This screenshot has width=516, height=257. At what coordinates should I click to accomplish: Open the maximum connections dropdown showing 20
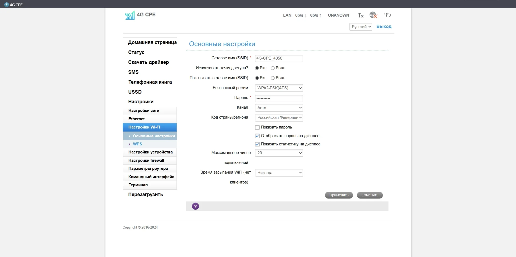(279, 153)
